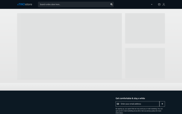Select the 'Get comfortable & stay a while' heading
The width and height of the screenshot is (182, 114).
click(x=130, y=98)
